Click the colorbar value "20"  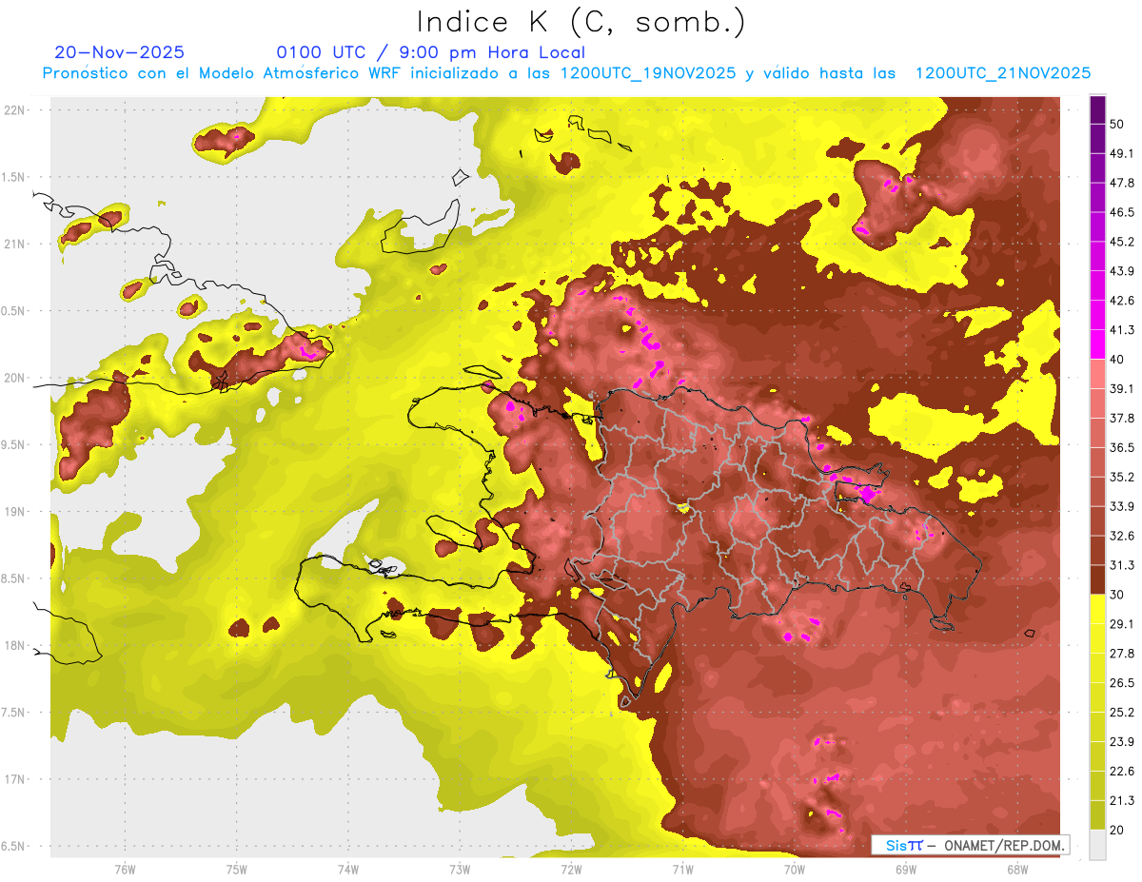pyautogui.click(x=1118, y=831)
